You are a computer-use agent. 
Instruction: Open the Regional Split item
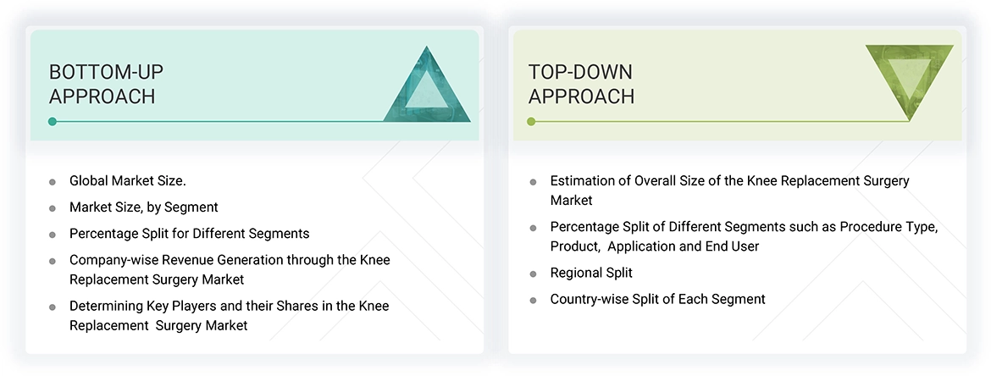591,273
